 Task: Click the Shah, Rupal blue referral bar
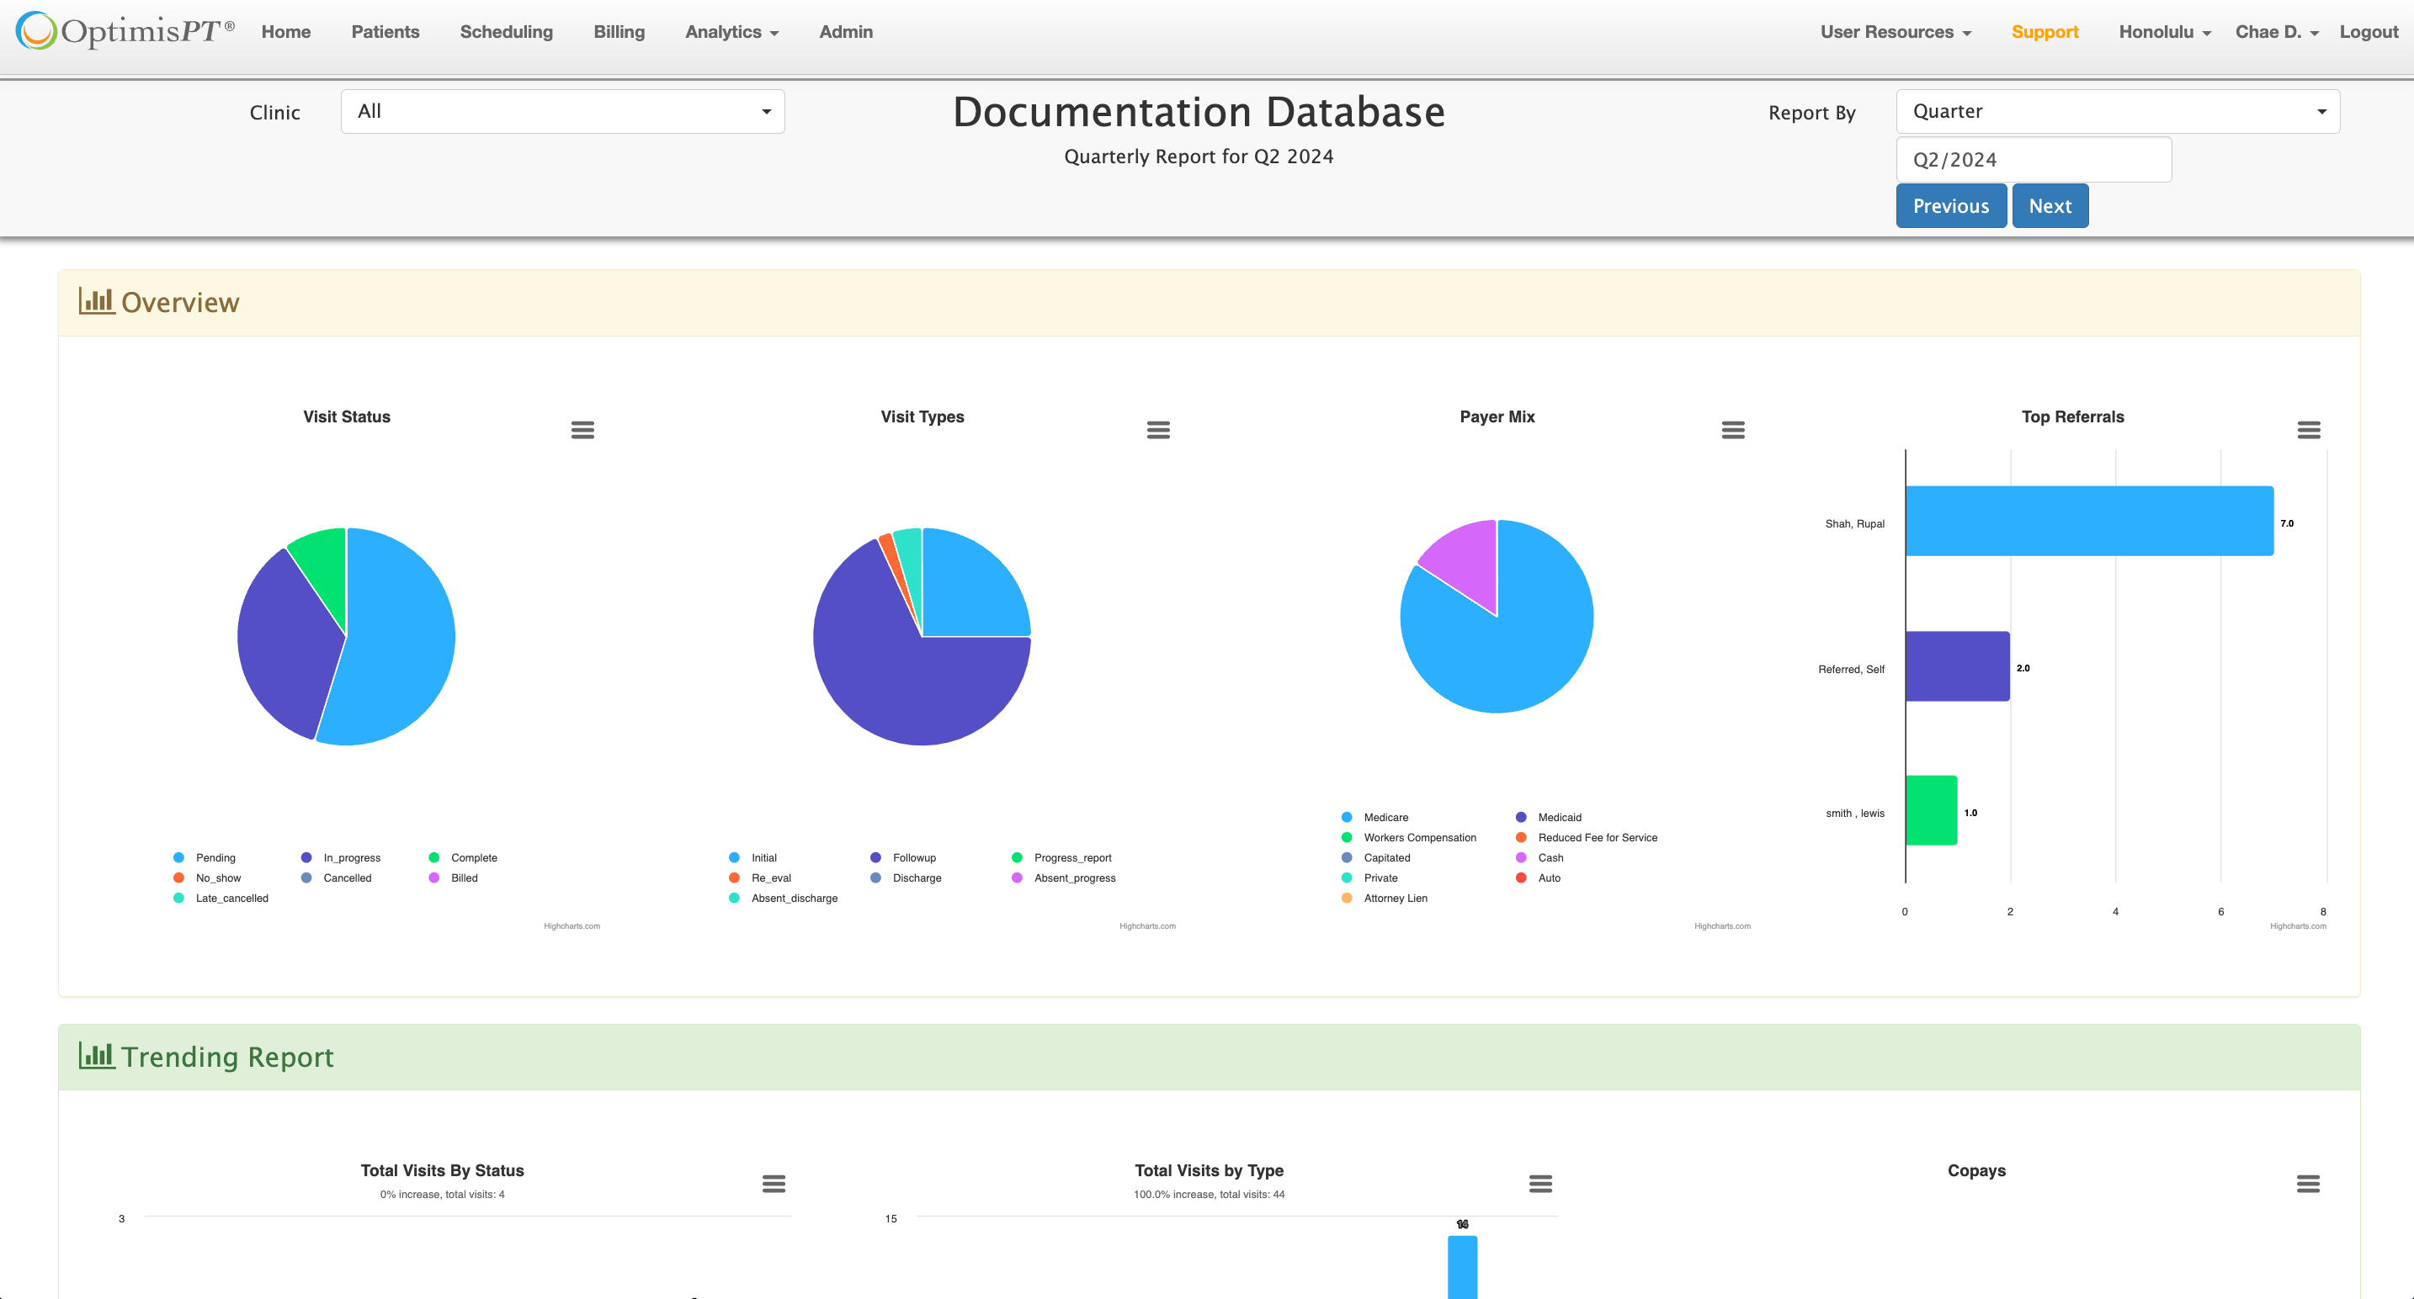click(x=2088, y=521)
